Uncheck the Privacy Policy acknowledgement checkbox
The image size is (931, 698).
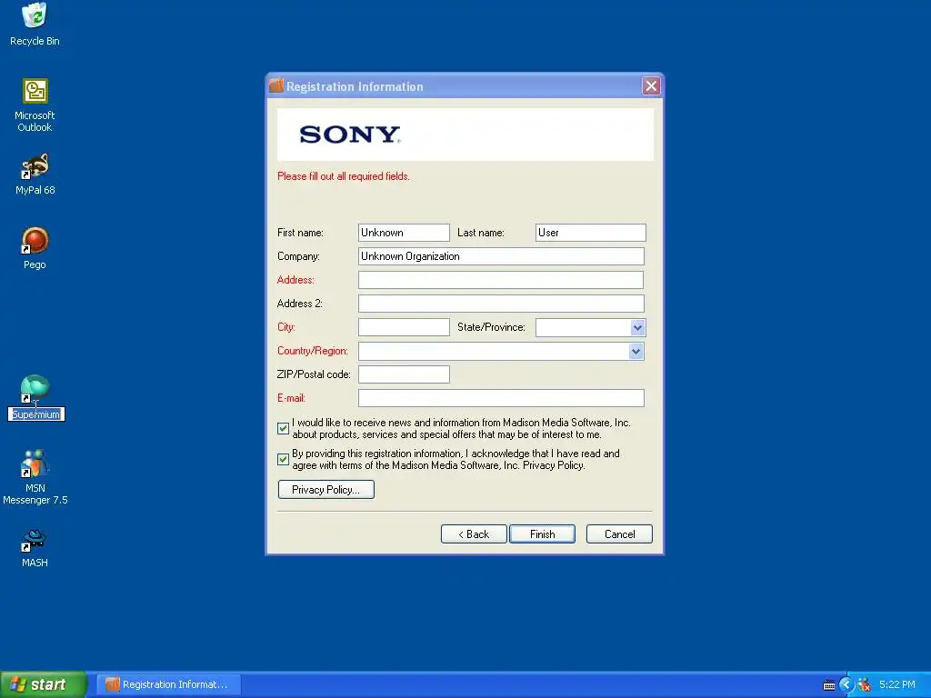click(284, 459)
